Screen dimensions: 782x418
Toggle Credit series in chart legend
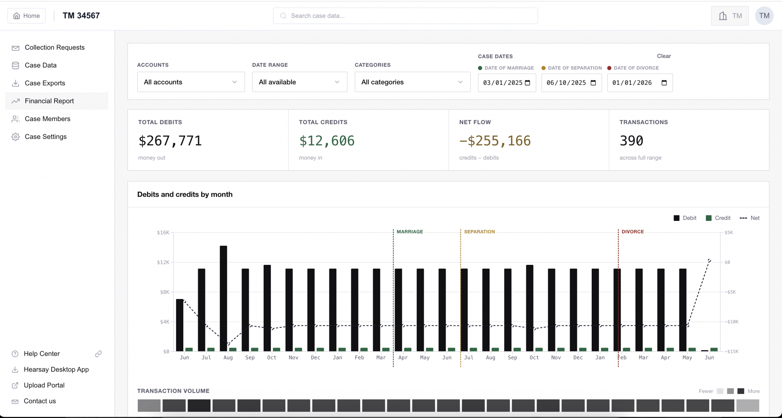(x=718, y=218)
